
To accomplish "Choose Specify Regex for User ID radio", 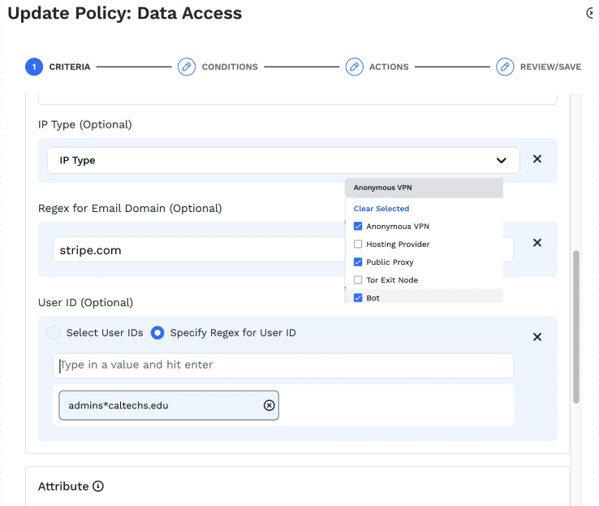I will (157, 333).
